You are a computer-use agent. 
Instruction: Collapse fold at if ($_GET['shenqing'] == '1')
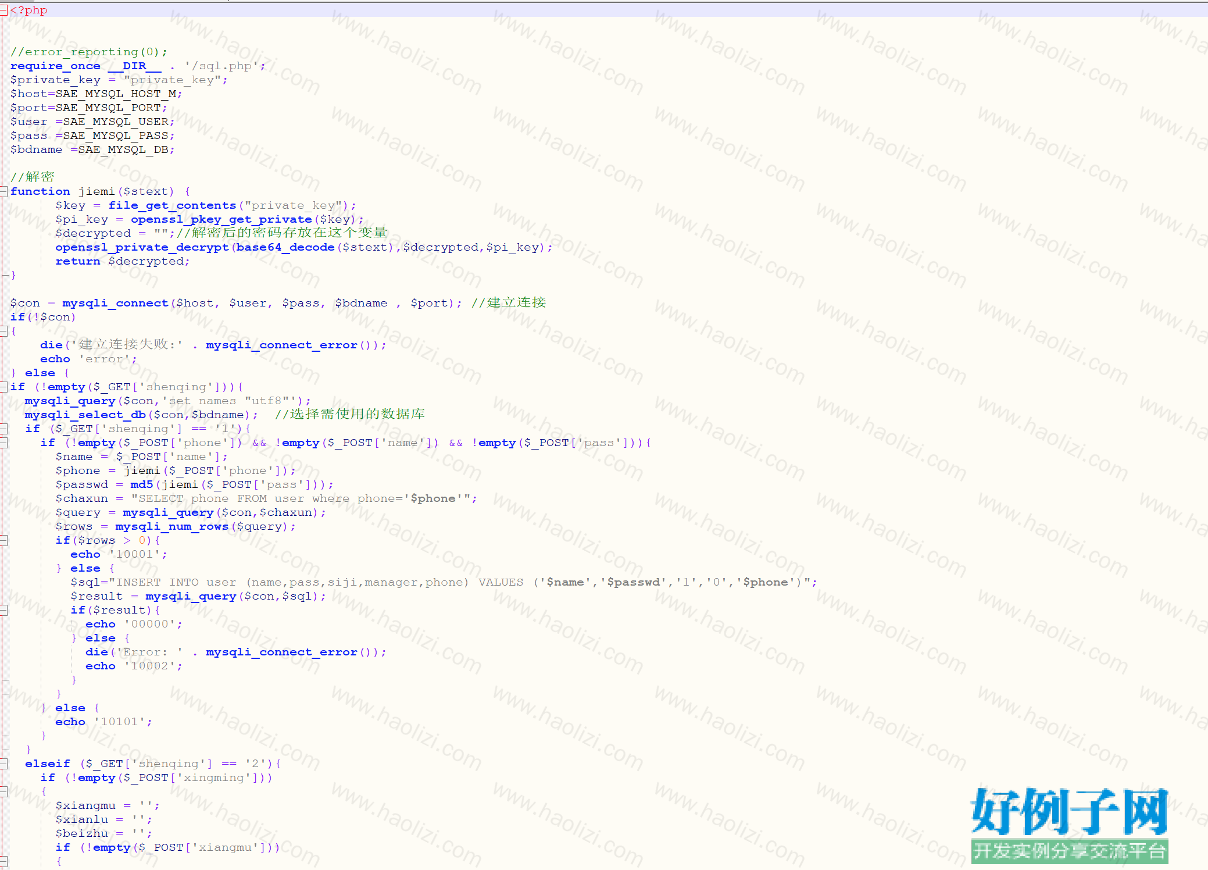click(x=3, y=429)
